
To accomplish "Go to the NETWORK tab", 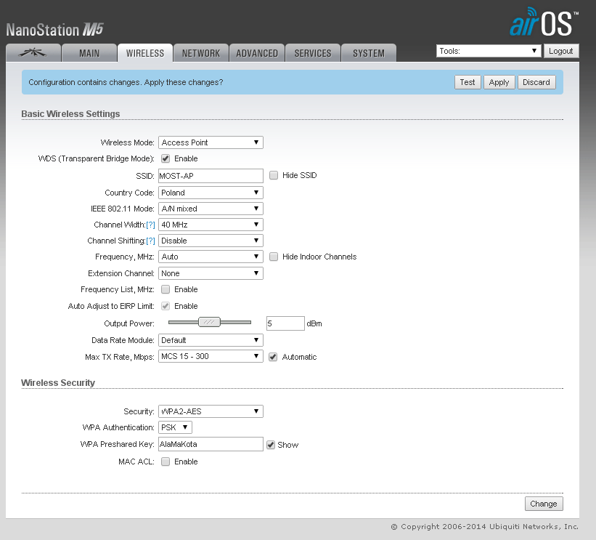I will 201,53.
